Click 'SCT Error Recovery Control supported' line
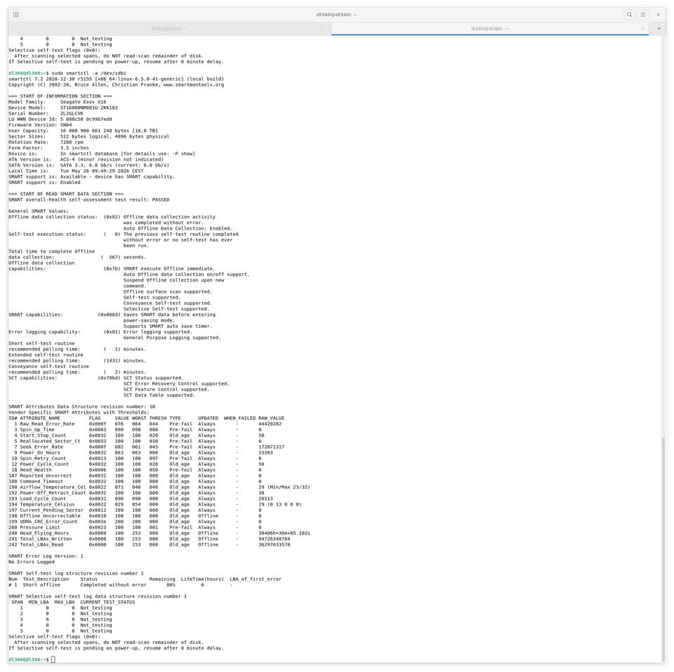Image resolution: width=674 pixels, height=672 pixels. pyautogui.click(x=176, y=383)
